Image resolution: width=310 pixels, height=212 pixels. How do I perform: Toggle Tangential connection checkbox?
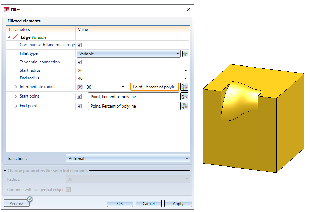point(79,62)
